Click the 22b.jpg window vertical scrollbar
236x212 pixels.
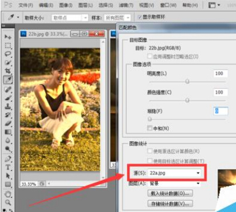(103, 109)
